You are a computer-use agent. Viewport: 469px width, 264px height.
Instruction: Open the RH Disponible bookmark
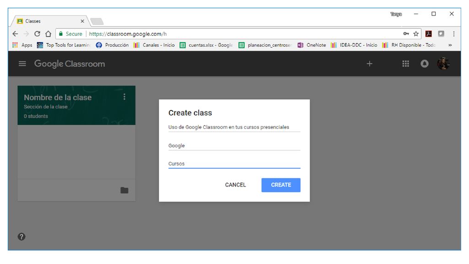[409, 45]
